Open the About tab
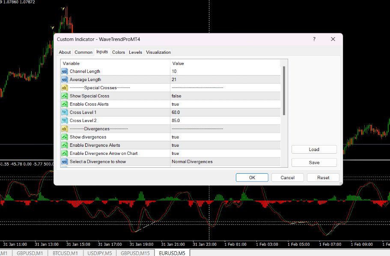The height and width of the screenshot is (256, 390). pos(65,52)
